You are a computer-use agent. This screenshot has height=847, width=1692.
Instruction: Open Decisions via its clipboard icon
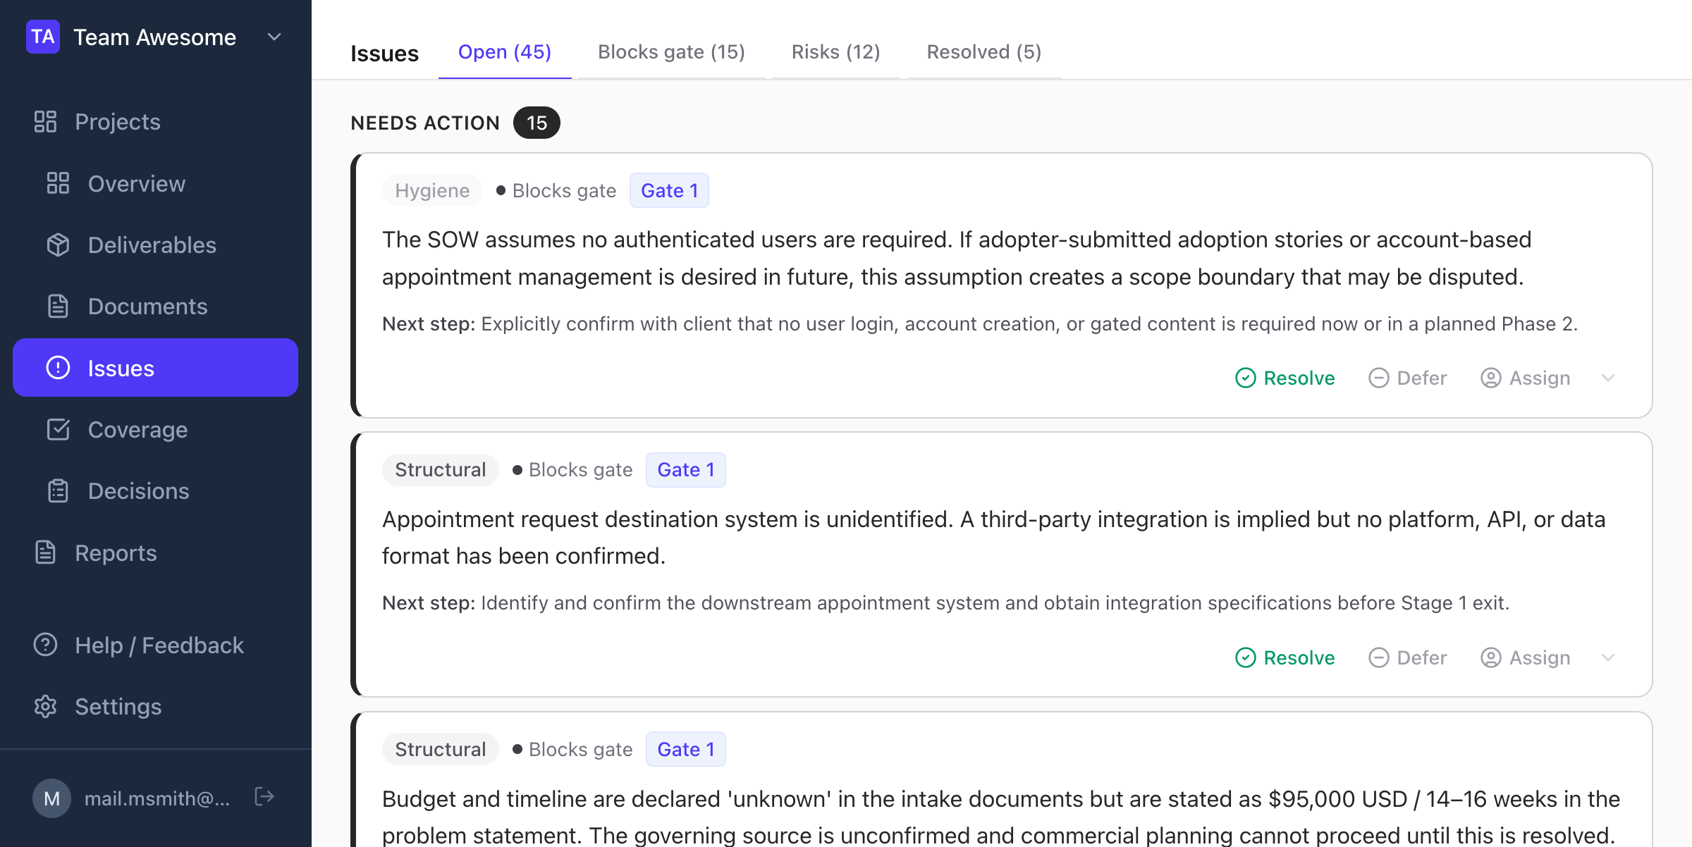coord(59,490)
